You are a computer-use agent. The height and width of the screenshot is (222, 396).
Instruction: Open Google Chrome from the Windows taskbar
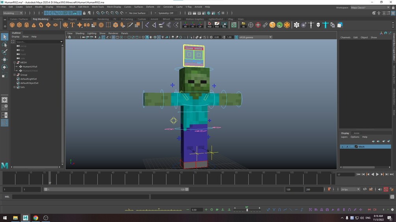(x=35, y=218)
